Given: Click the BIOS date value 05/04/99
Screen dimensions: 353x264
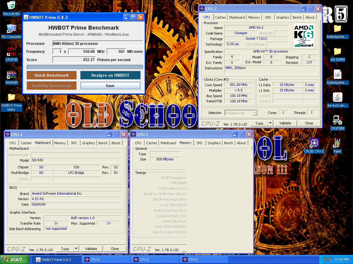Looking at the screenshot, I should tap(76, 204).
